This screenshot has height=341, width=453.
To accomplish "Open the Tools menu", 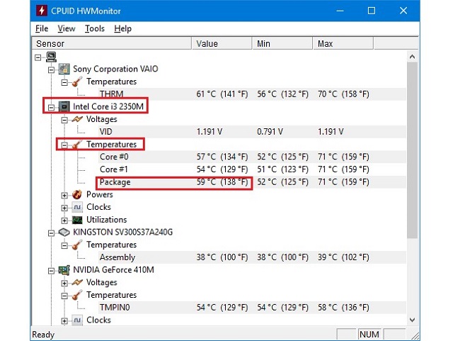I will click(x=94, y=28).
